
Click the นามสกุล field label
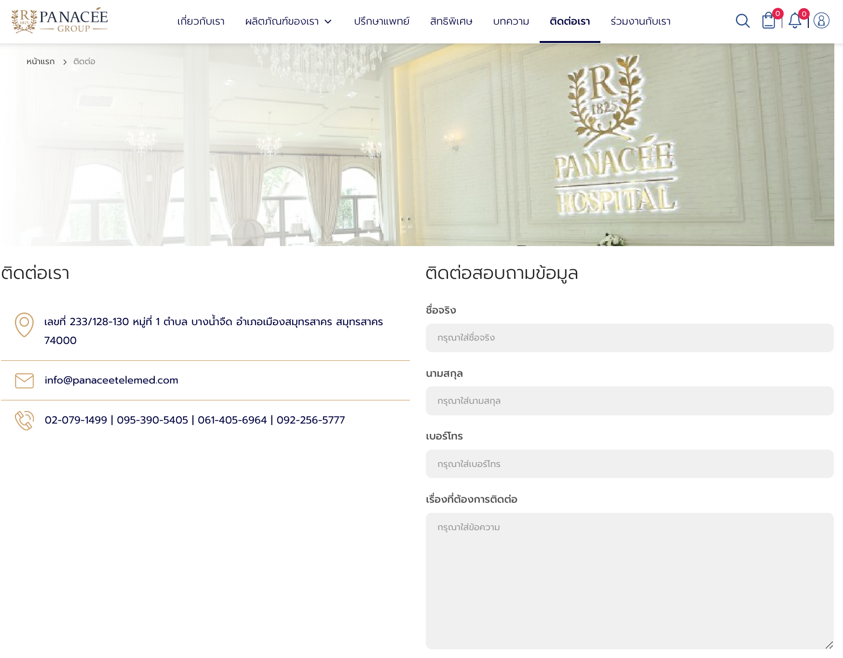pyautogui.click(x=444, y=373)
